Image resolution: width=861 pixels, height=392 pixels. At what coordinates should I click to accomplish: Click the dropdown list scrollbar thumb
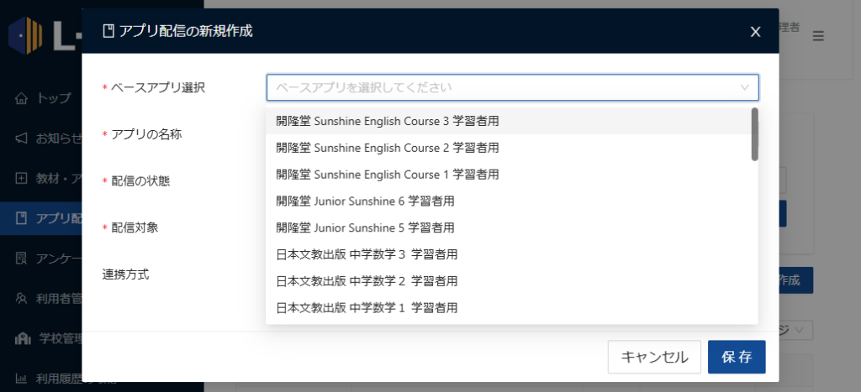755,134
